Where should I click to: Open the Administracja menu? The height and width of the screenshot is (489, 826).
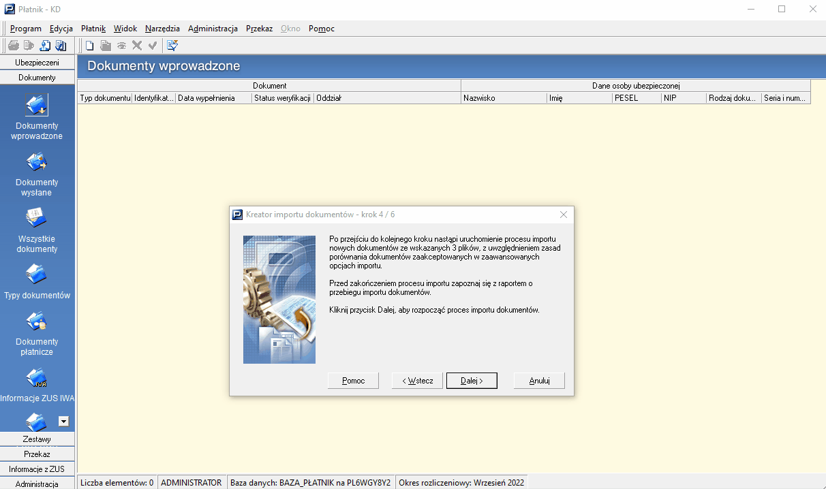tap(213, 29)
